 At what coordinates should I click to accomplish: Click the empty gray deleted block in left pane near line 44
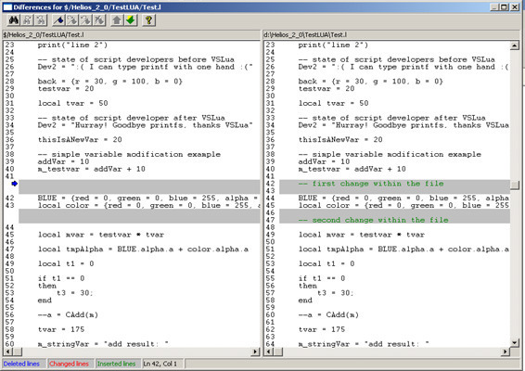pos(139,216)
